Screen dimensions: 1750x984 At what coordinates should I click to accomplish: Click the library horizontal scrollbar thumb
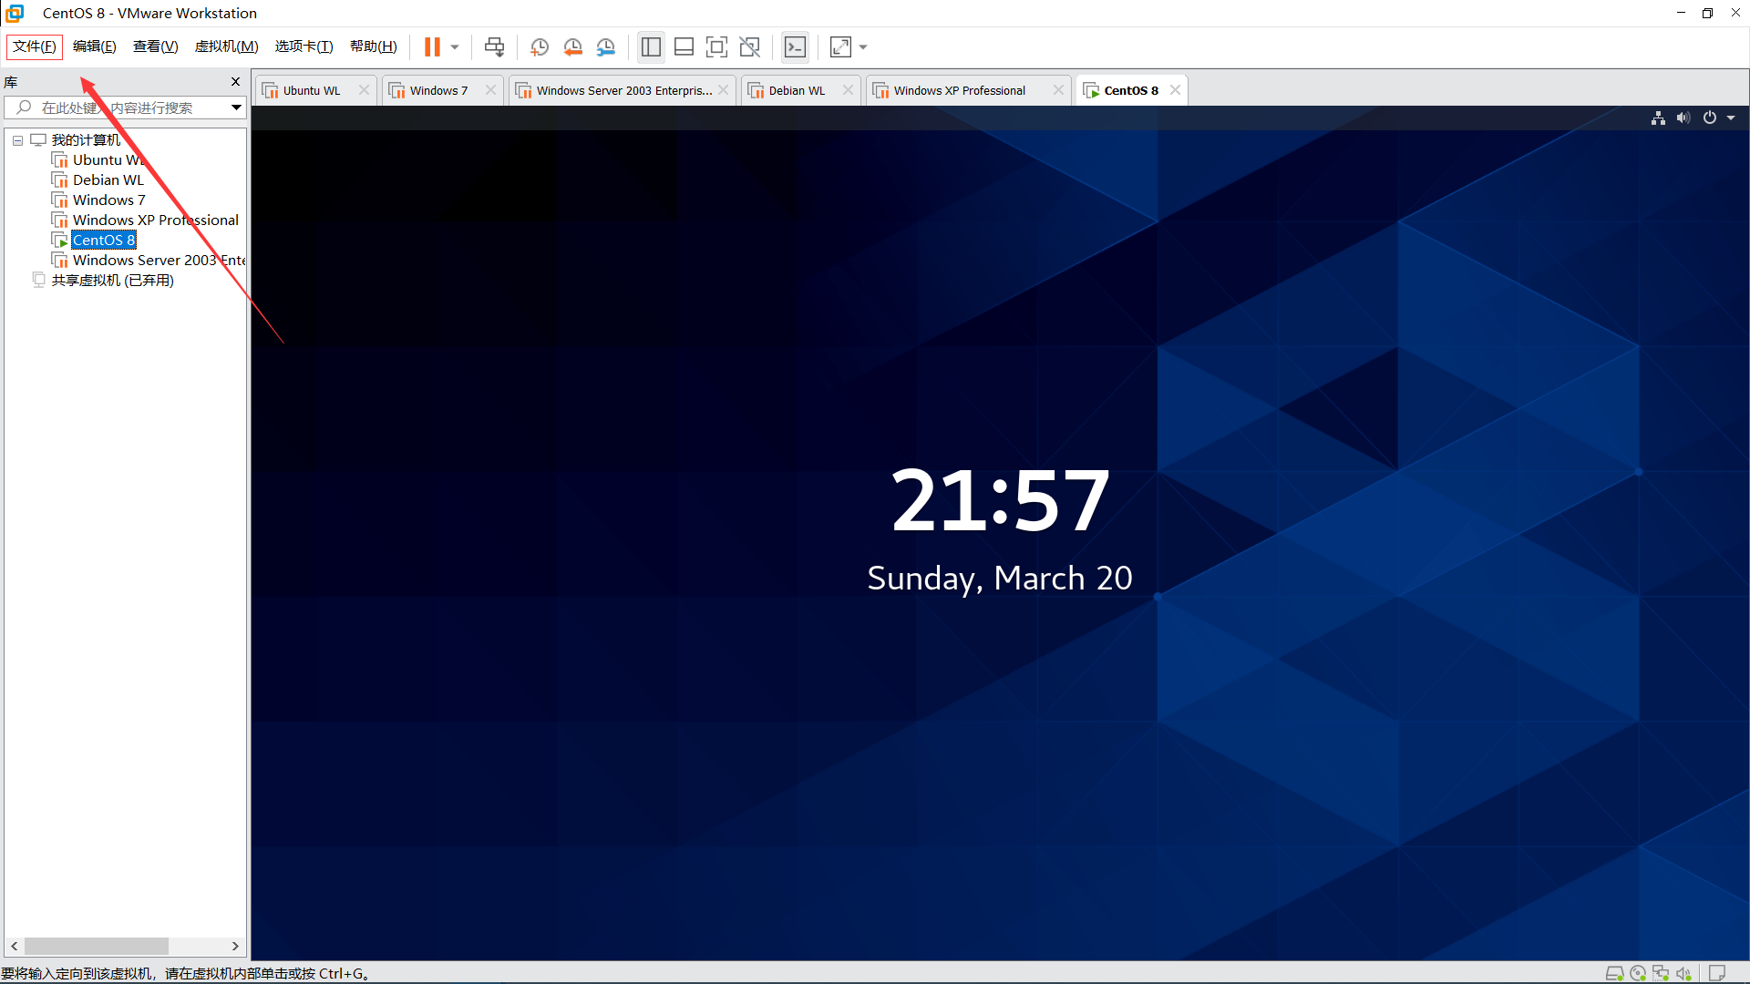97,946
